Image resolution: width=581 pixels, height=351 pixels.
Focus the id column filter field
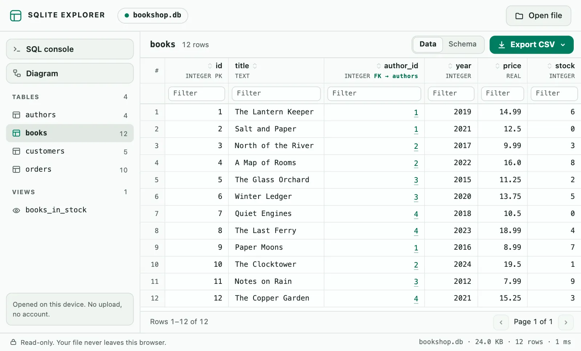pos(196,94)
